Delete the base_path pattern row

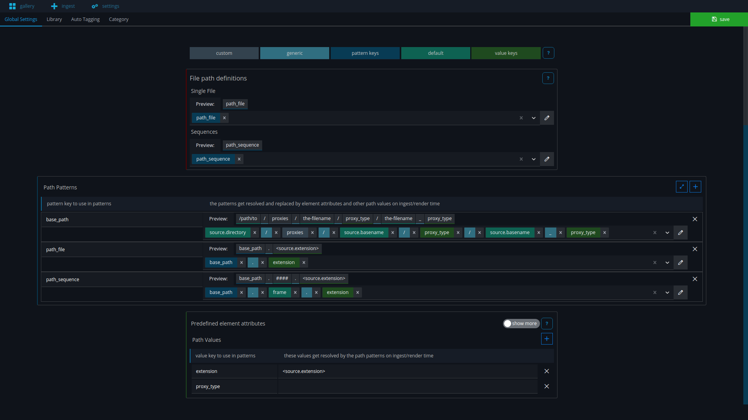point(695,219)
